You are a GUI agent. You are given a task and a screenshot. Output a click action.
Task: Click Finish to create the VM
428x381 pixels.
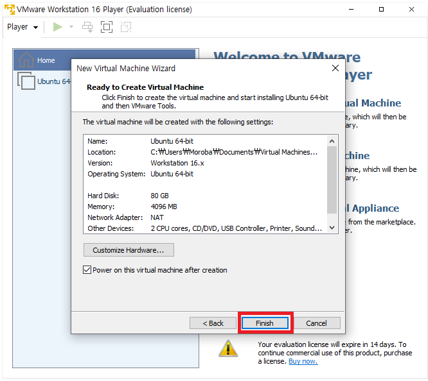(265, 323)
